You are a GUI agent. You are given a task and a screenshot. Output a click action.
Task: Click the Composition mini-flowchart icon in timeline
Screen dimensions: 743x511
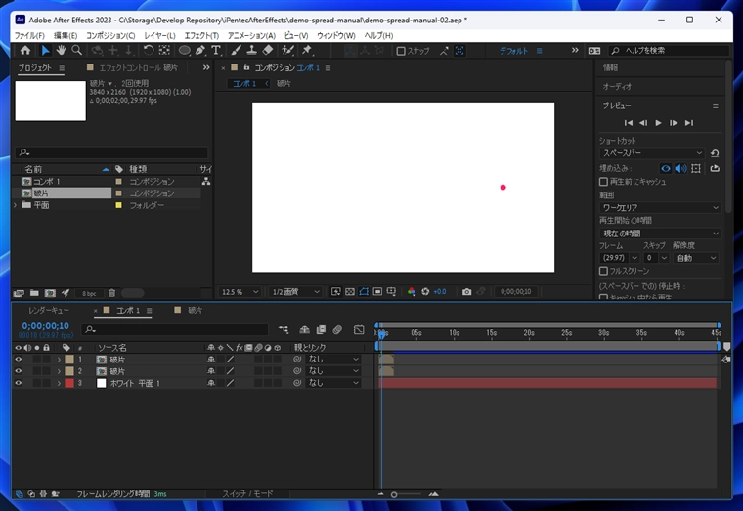pos(284,329)
